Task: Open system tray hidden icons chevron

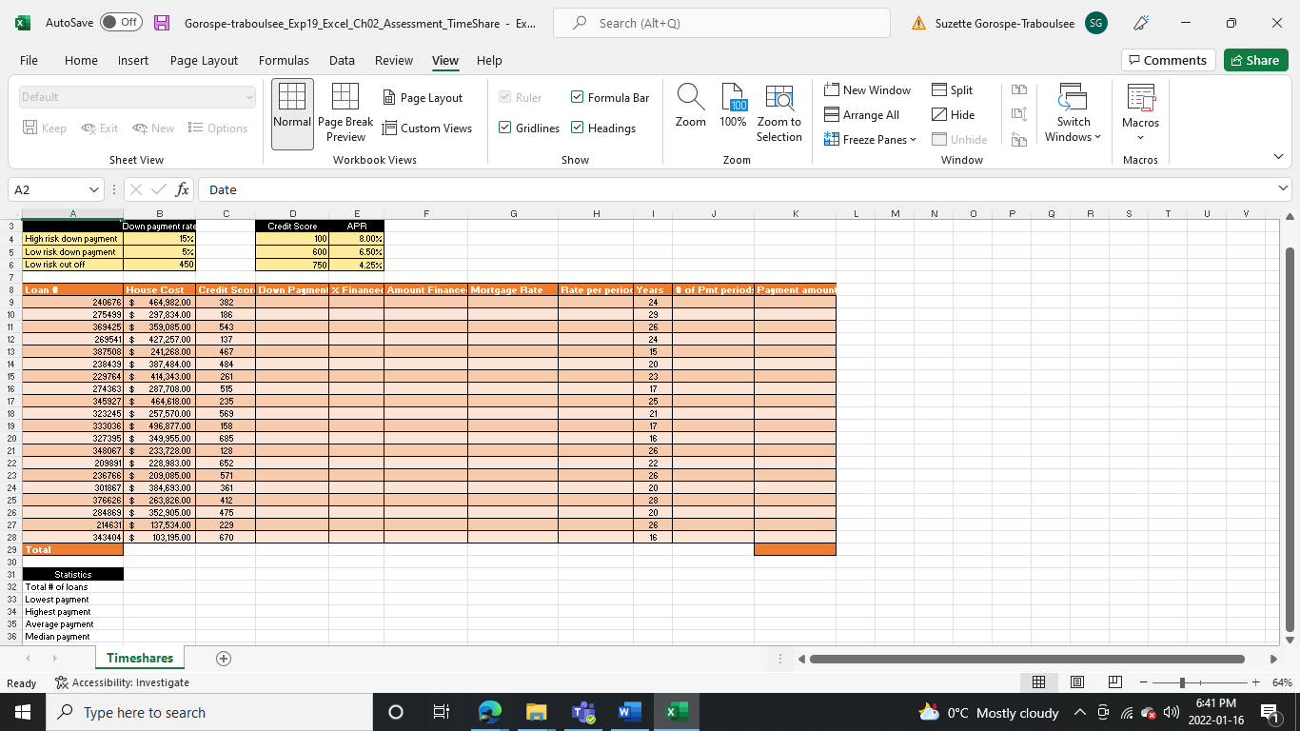Action: click(x=1079, y=713)
